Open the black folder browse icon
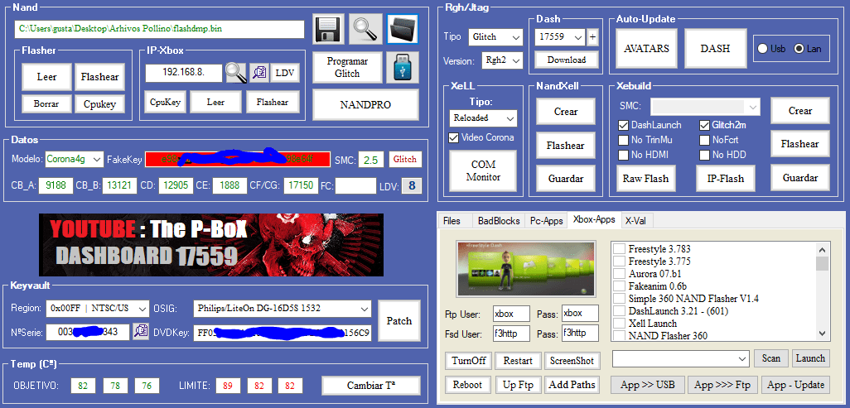850x408 pixels. 402,29
